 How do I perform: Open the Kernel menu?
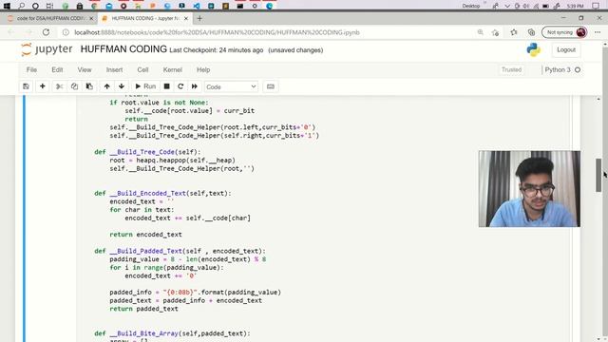coord(173,69)
